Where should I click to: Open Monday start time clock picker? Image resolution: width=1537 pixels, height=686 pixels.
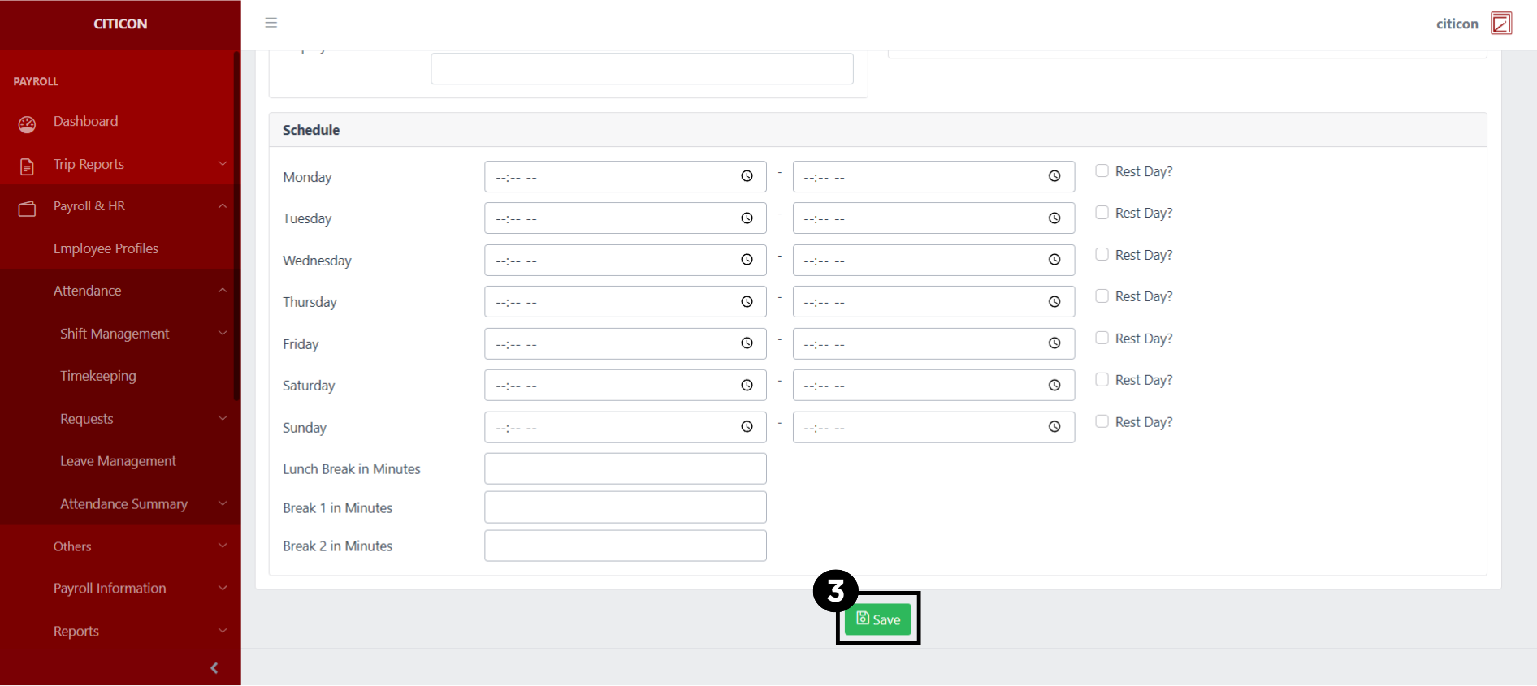pos(747,176)
